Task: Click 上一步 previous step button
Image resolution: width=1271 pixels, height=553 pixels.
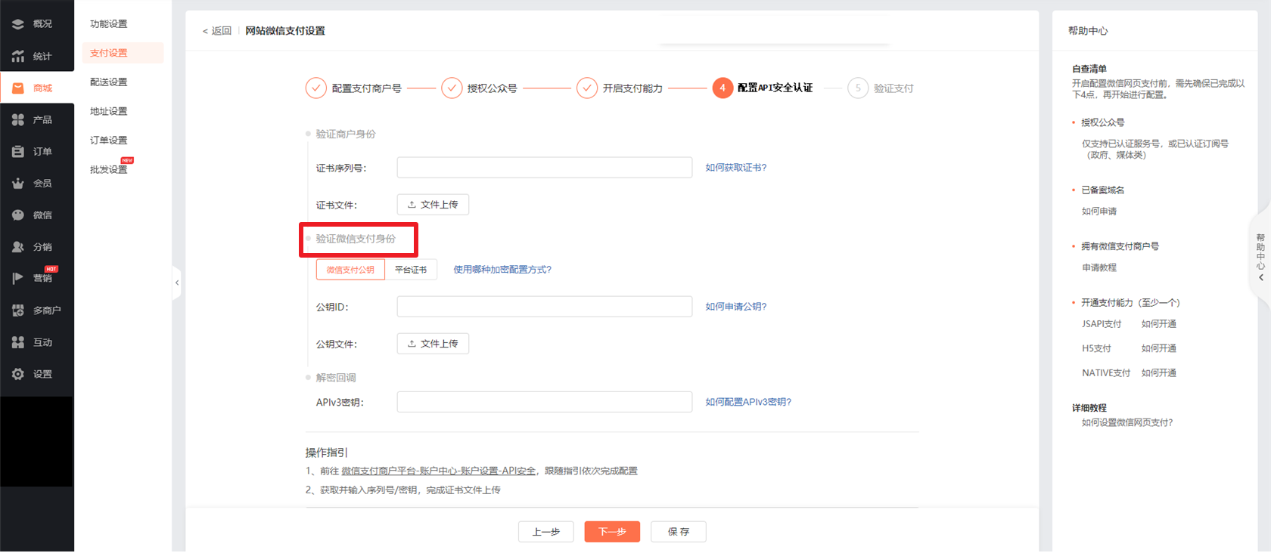Action: (546, 532)
